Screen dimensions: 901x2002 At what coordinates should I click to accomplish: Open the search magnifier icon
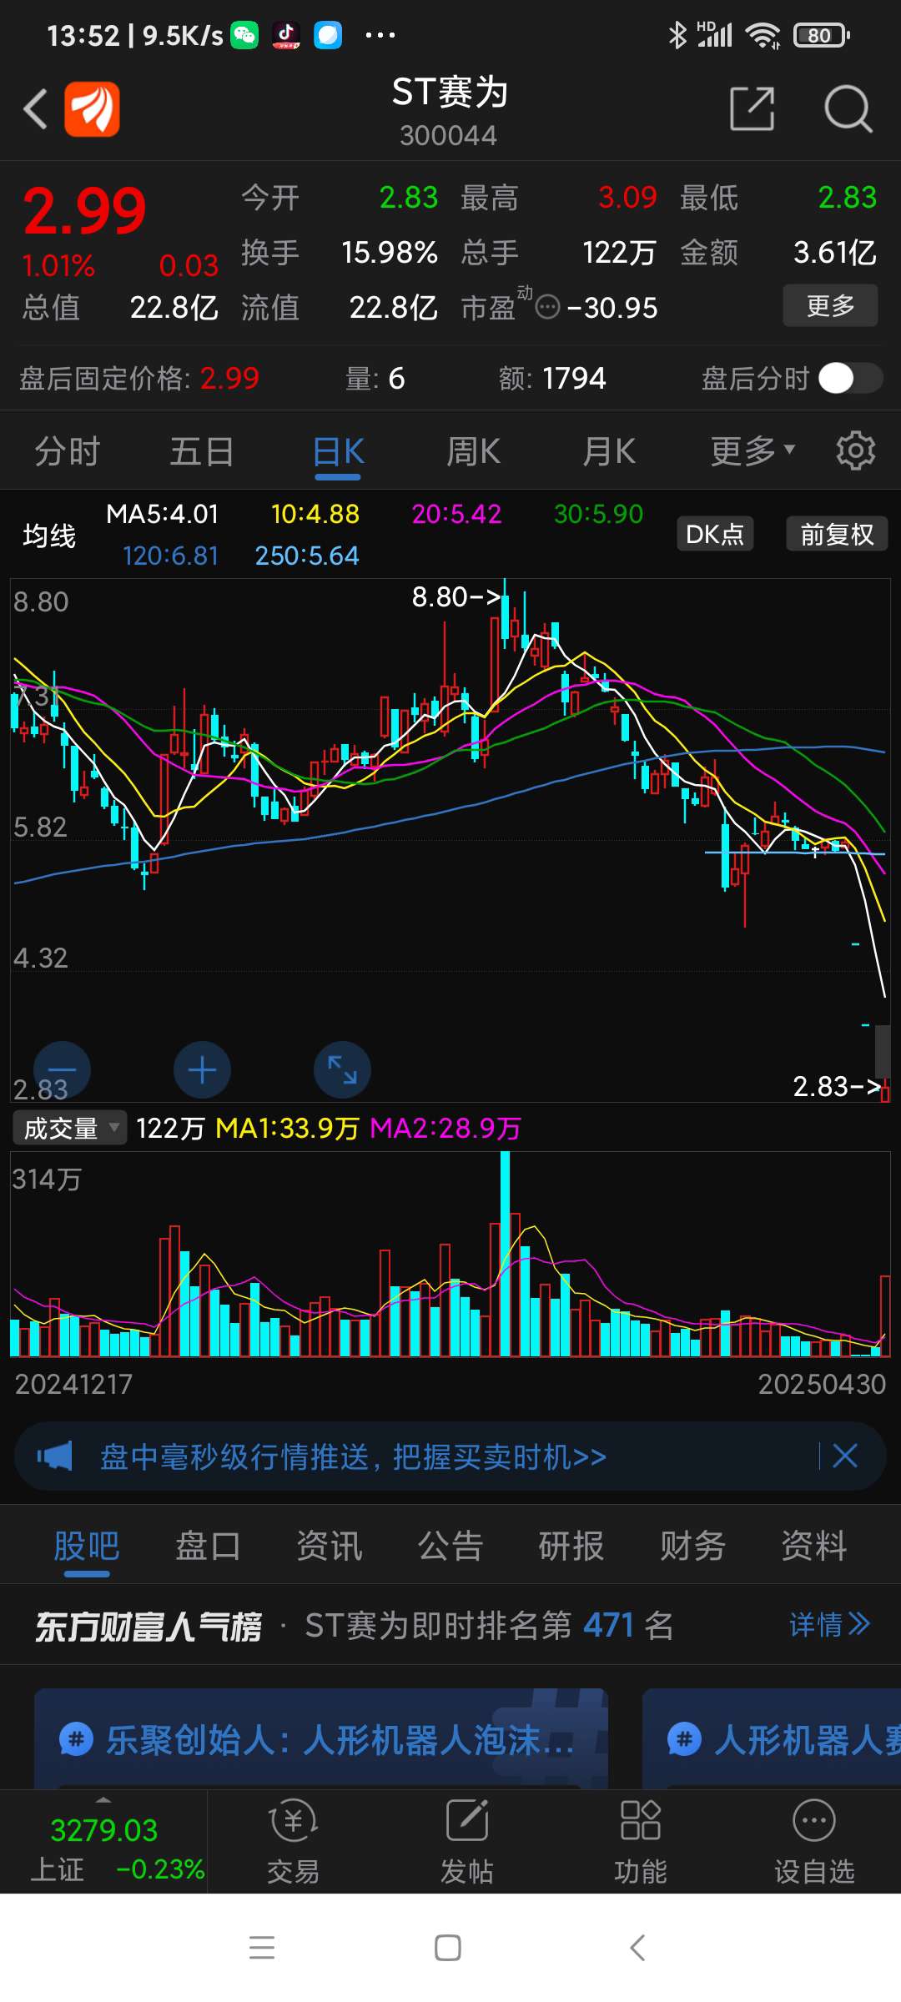click(848, 108)
